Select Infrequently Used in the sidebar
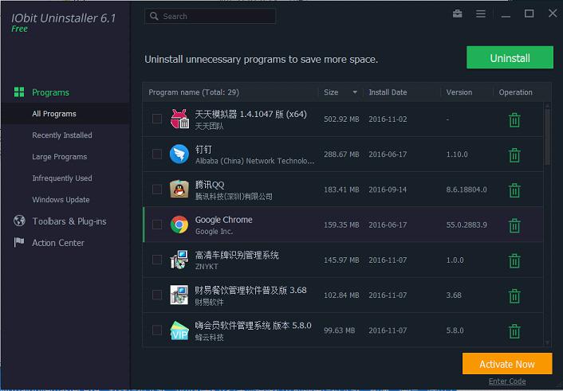This screenshot has height=391, width=563. [61, 178]
